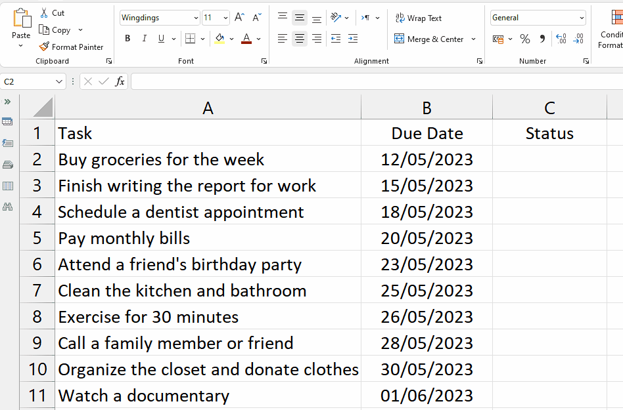Expand the Merge & Center dropdown arrow
The width and height of the screenshot is (623, 410).
click(473, 39)
